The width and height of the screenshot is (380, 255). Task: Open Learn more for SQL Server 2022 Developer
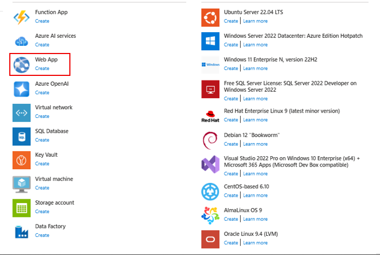[256, 99]
